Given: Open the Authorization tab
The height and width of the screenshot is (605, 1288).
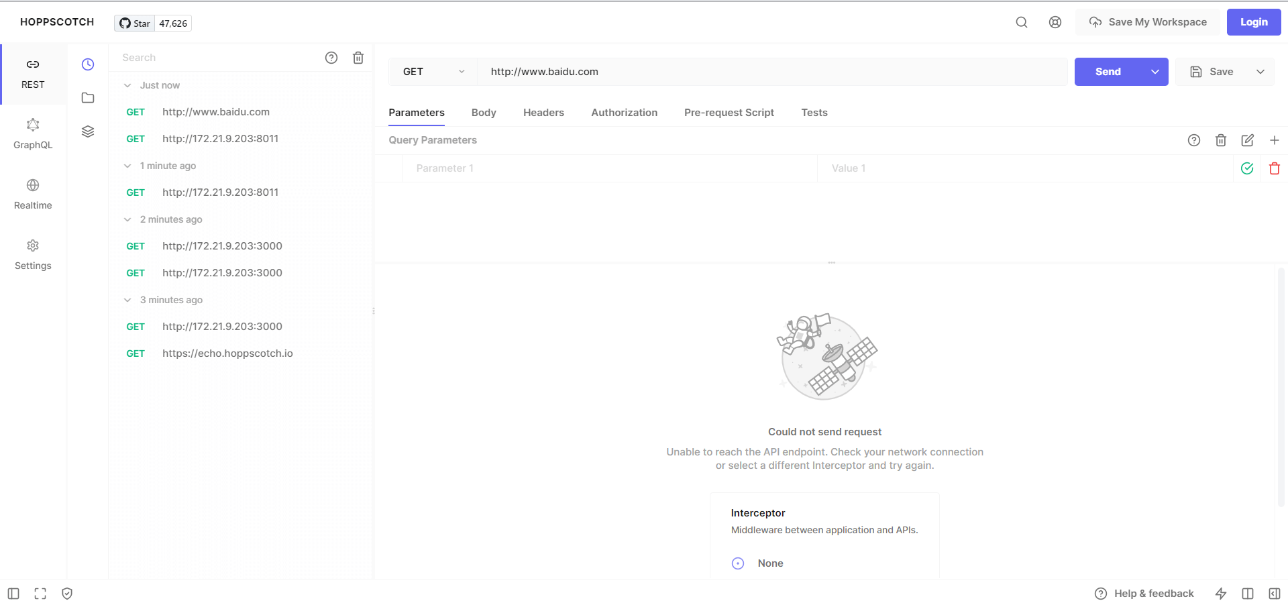Looking at the screenshot, I should (624, 112).
